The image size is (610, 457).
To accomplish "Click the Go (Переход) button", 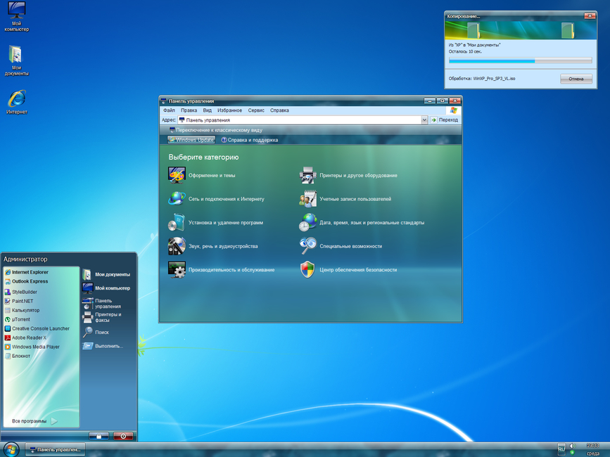I will [444, 120].
